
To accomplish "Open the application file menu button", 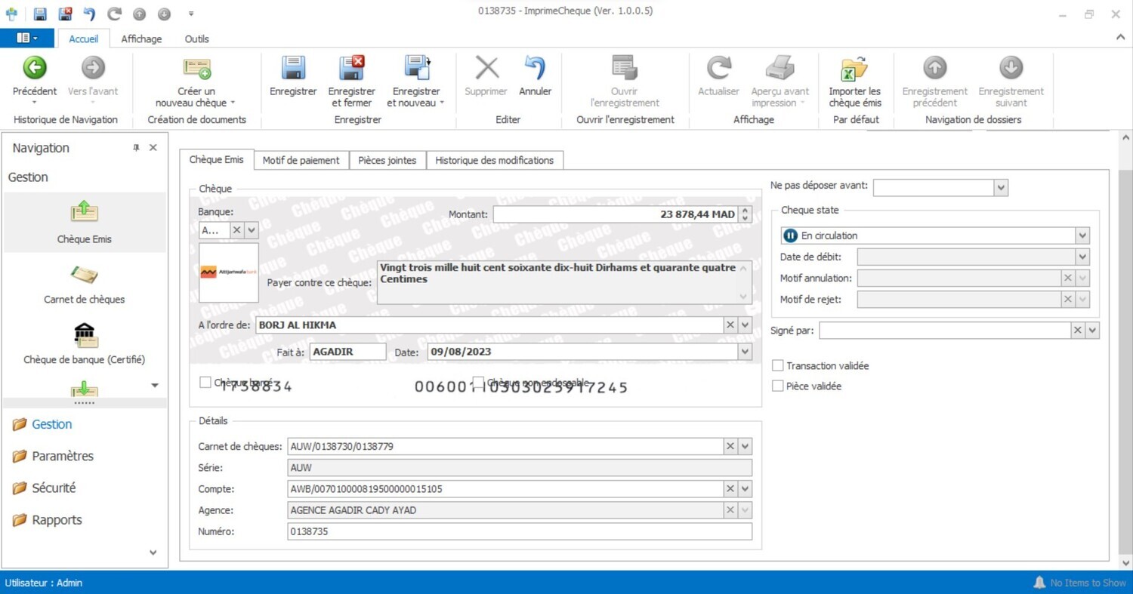I will click(27, 38).
